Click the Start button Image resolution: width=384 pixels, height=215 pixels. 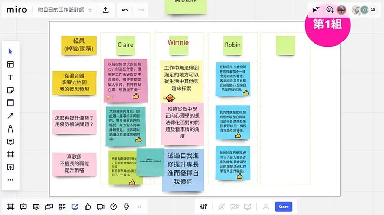[283, 207]
